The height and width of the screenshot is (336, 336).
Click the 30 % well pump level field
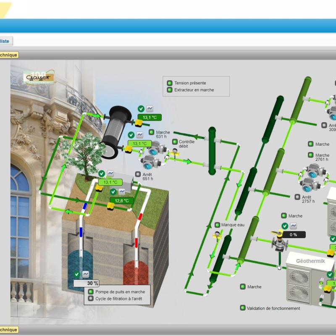tap(87, 283)
